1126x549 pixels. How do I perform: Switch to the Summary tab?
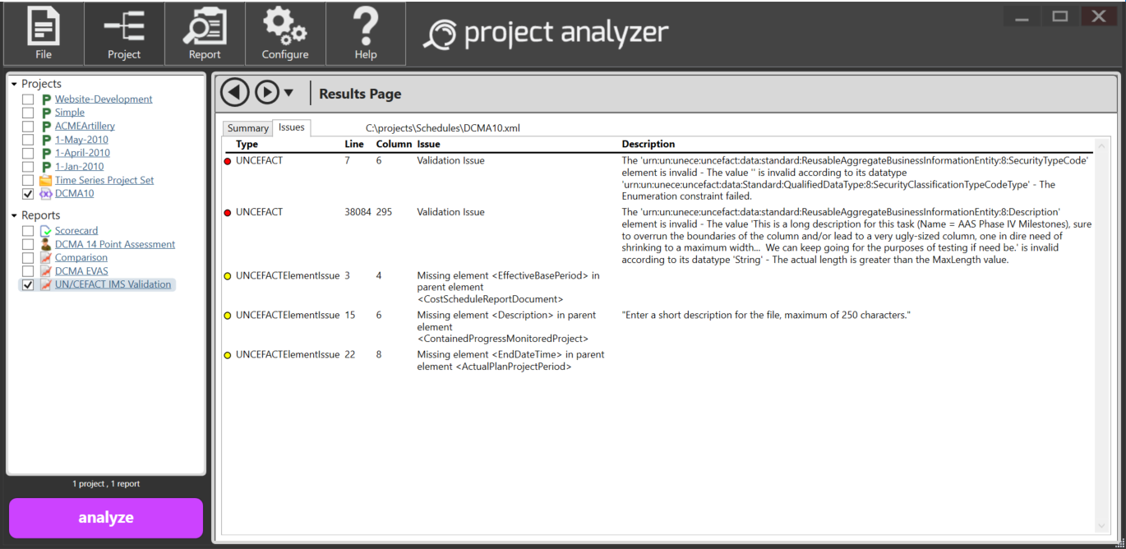[247, 128]
